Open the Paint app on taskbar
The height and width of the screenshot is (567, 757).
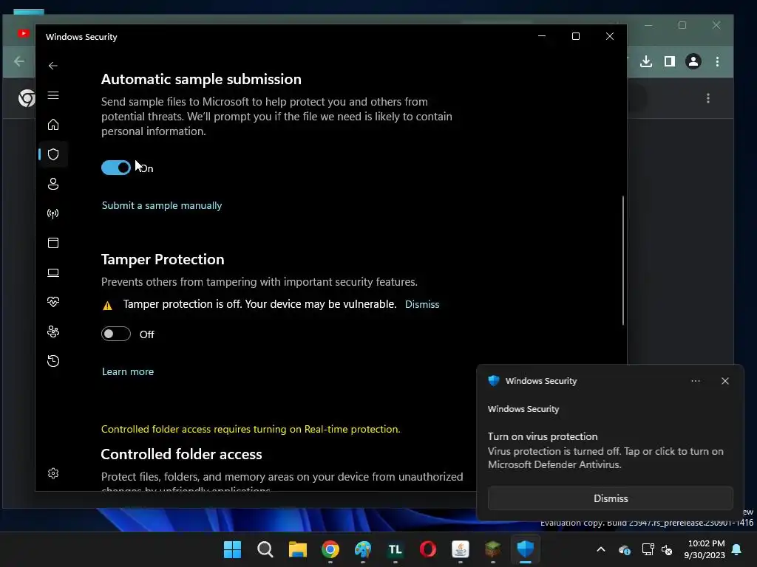click(x=363, y=549)
